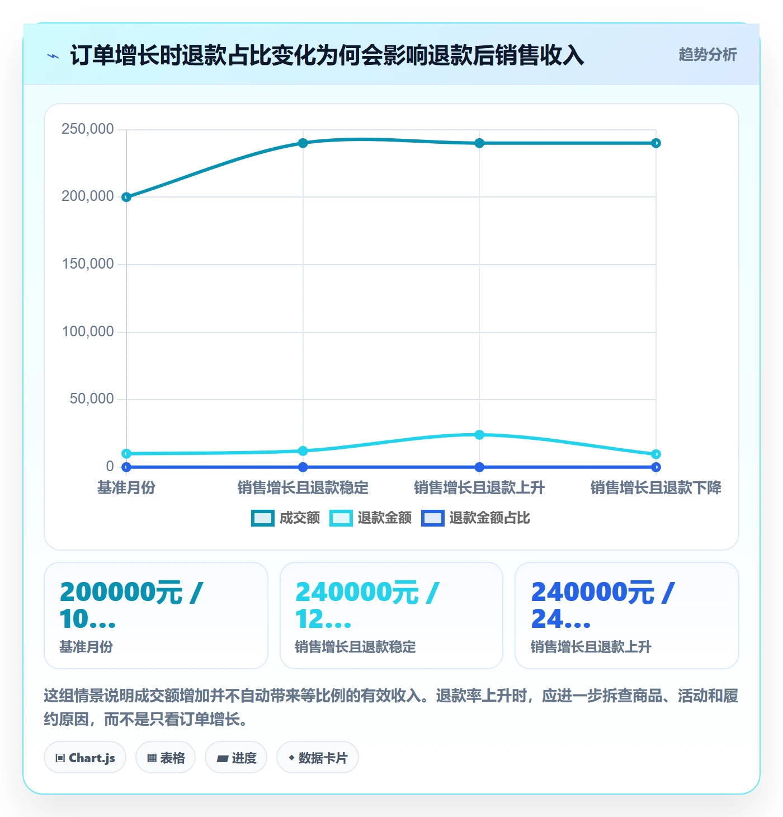Click the 成交额 legend color box
The image size is (783, 817).
coord(262,518)
